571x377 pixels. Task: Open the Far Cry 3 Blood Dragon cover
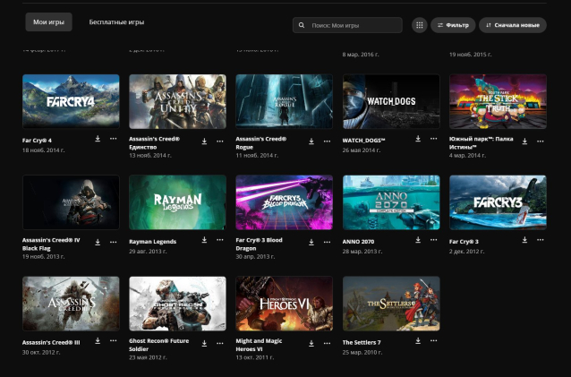pyautogui.click(x=284, y=202)
